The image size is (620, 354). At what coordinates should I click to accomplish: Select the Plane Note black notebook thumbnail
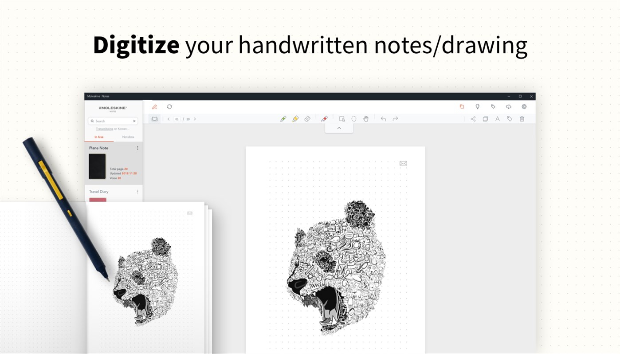97,166
